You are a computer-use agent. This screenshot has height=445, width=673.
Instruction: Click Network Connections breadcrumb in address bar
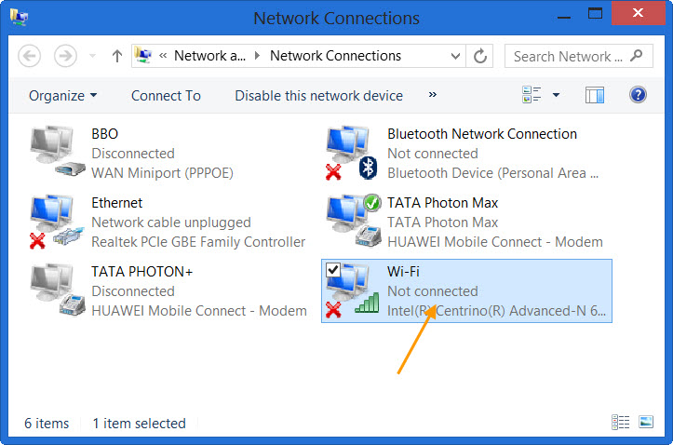coord(335,56)
